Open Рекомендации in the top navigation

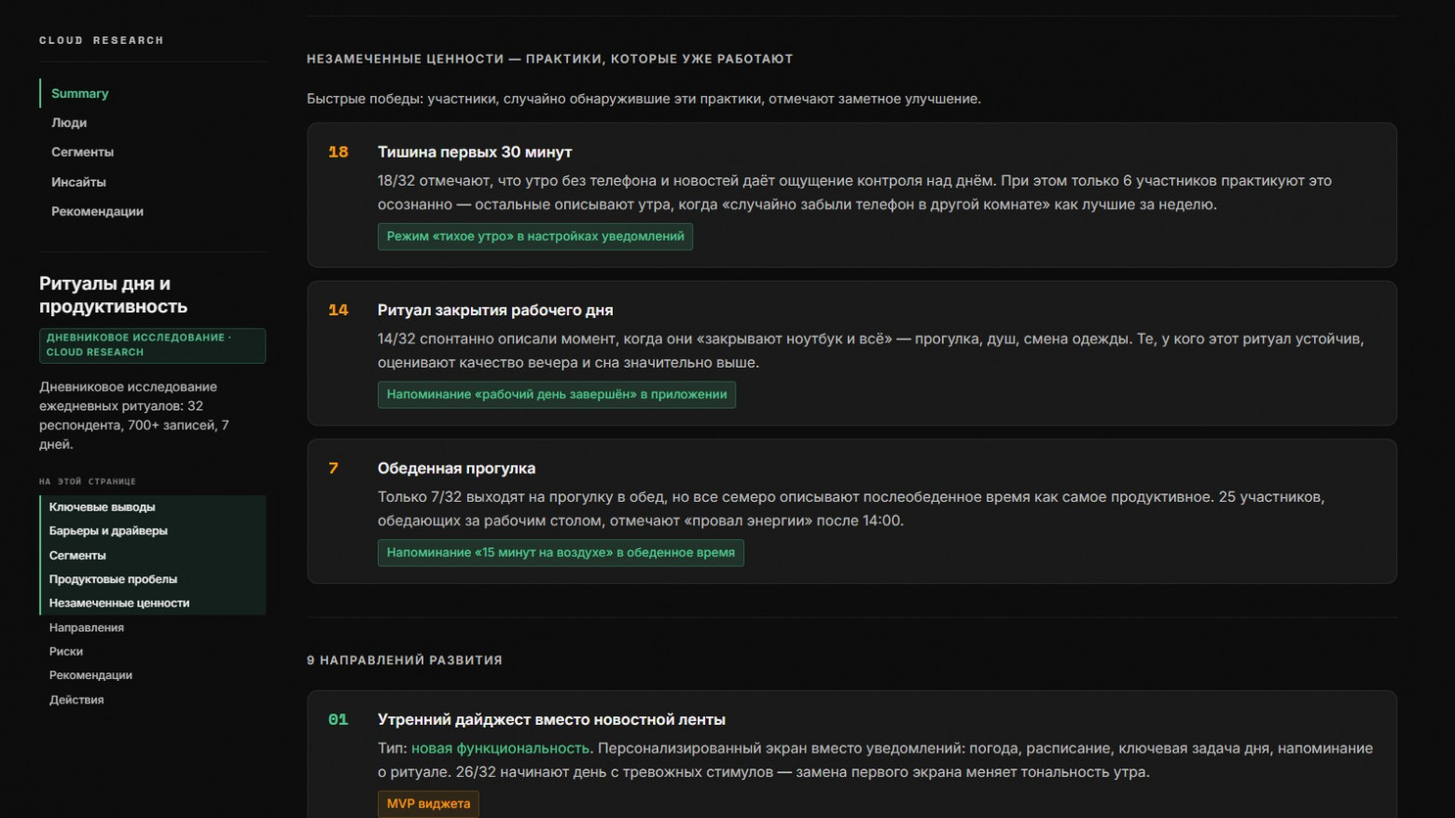pos(97,212)
